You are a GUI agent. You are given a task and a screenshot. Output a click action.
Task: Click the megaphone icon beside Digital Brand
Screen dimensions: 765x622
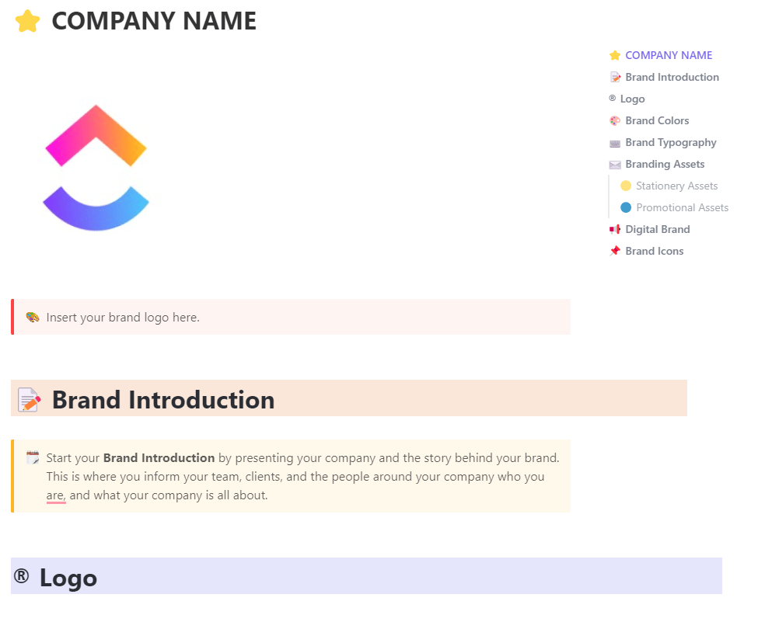point(615,229)
